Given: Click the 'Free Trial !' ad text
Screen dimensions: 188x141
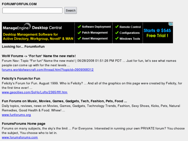Looking at the screenshot, I should 157,36.
